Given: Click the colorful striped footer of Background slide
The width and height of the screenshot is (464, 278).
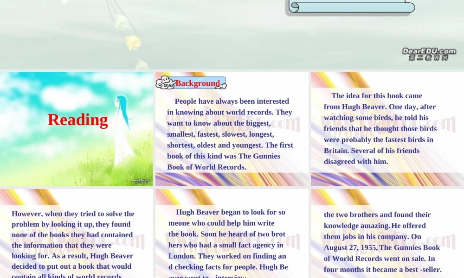Looking at the screenshot, I should (x=232, y=179).
